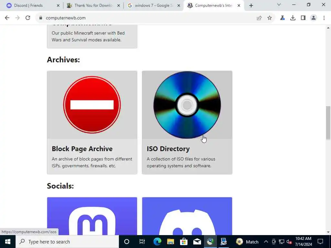Open Microsoft Store from taskbar
This screenshot has height=248, width=331.
184,242
